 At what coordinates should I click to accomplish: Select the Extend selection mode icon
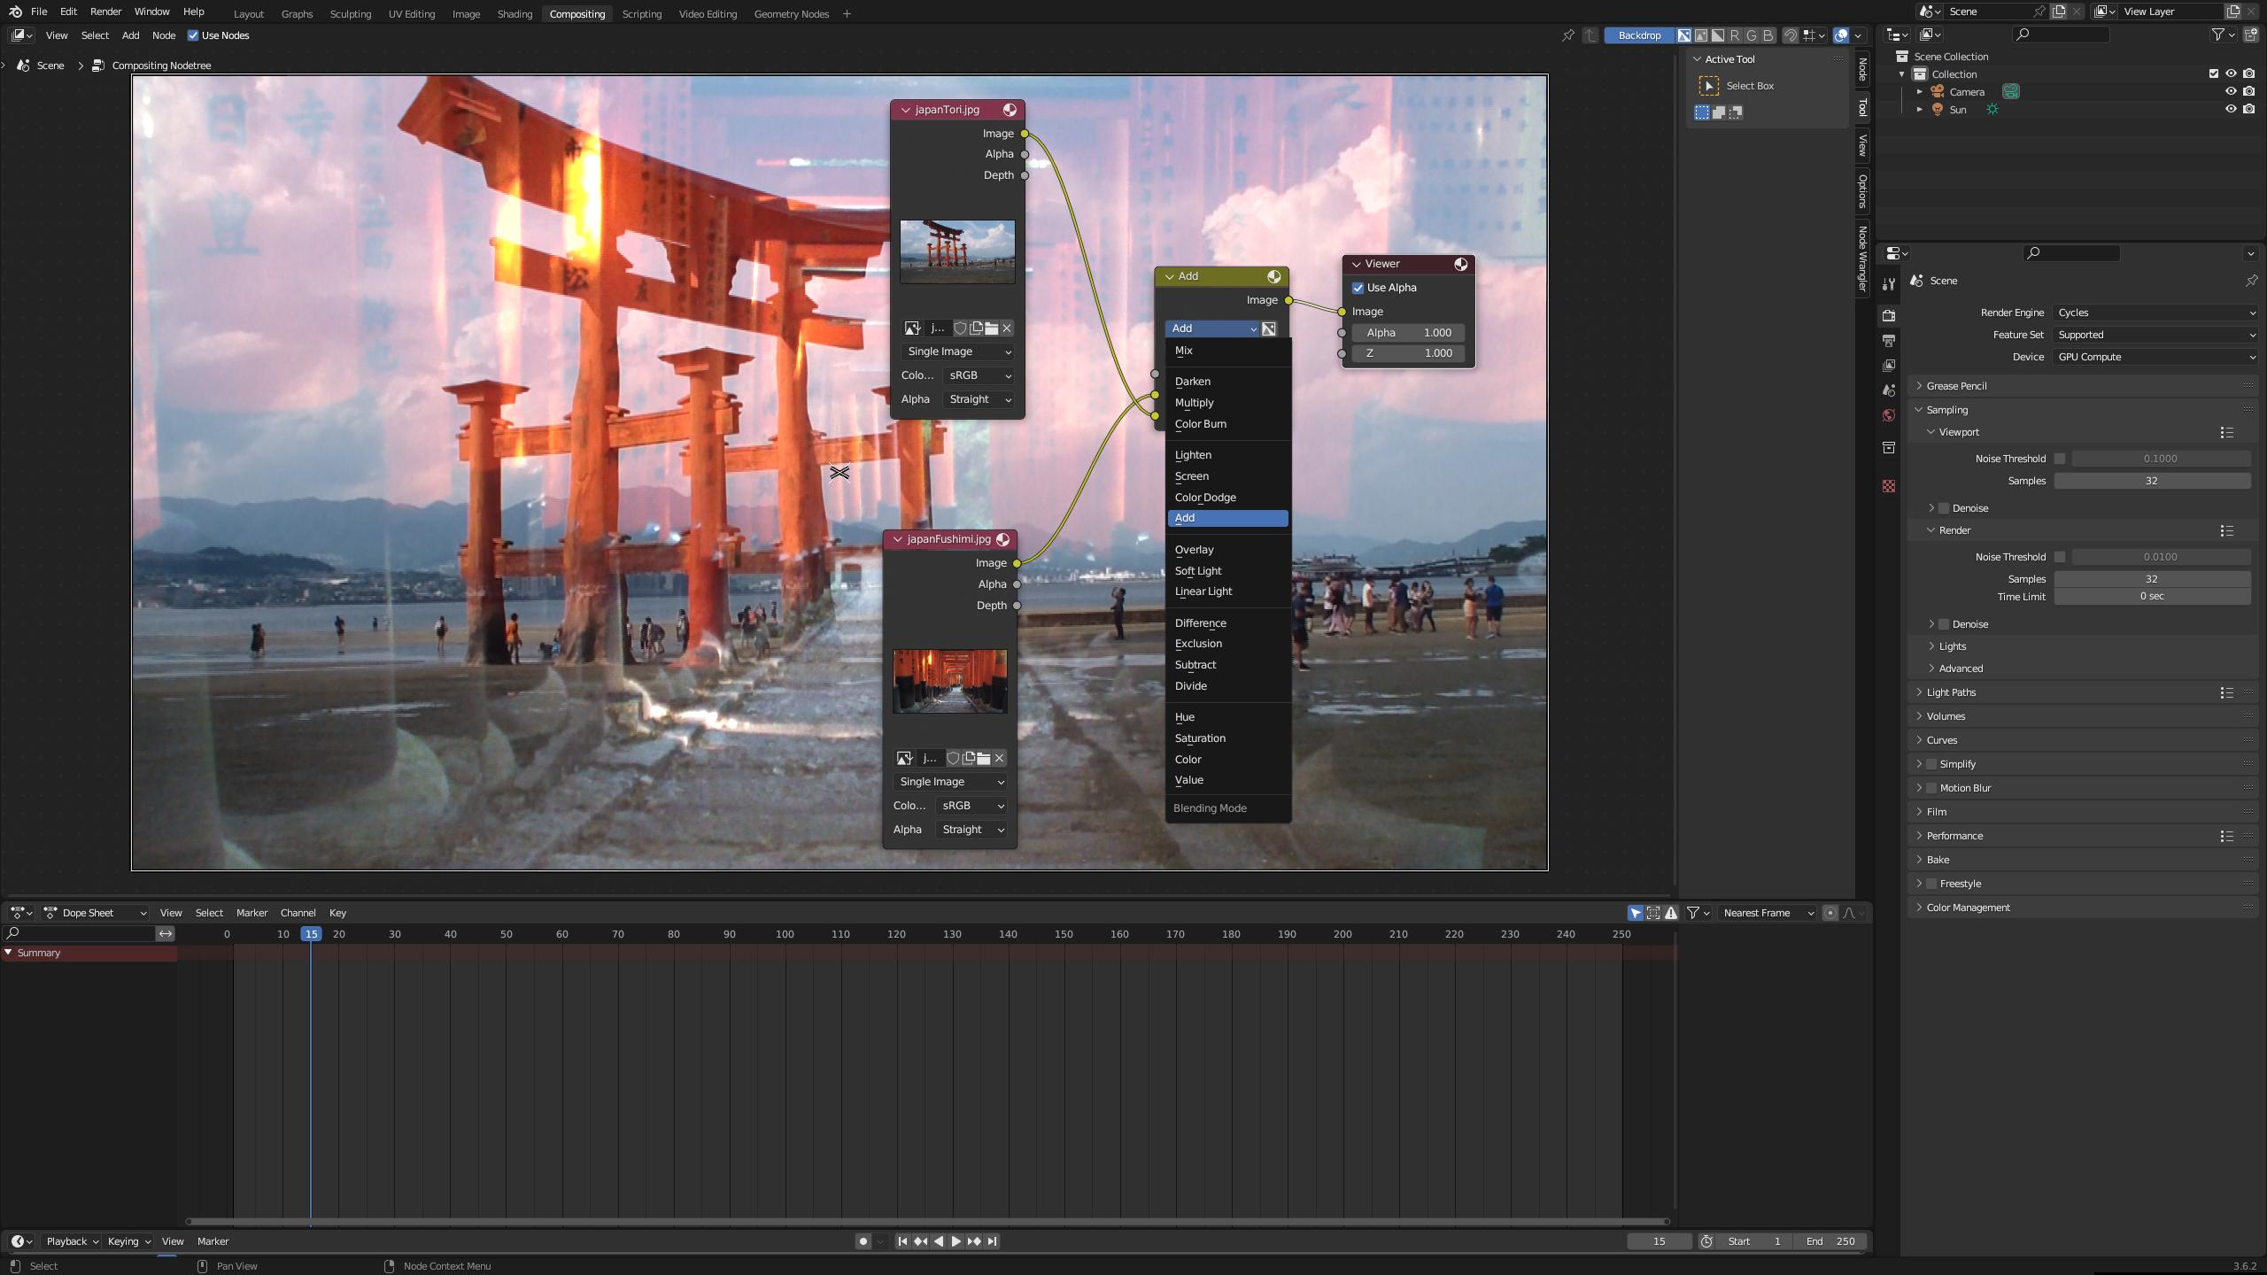point(1719,112)
